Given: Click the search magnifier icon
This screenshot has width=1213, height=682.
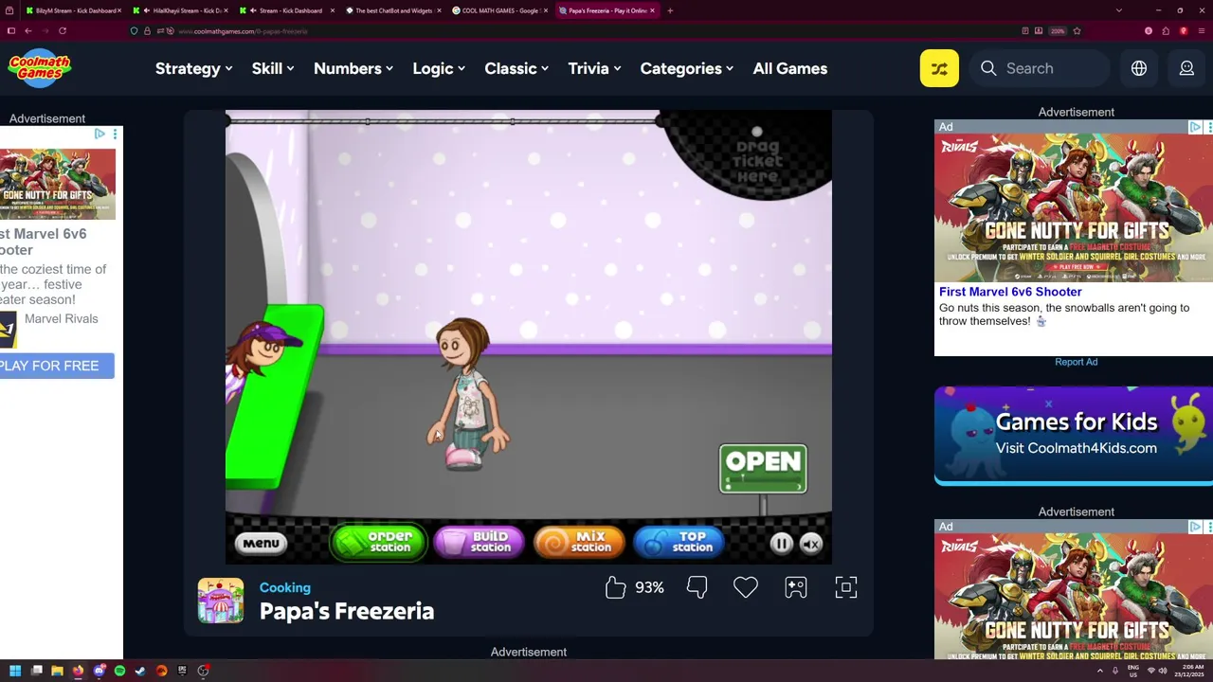Looking at the screenshot, I should pyautogui.click(x=988, y=68).
